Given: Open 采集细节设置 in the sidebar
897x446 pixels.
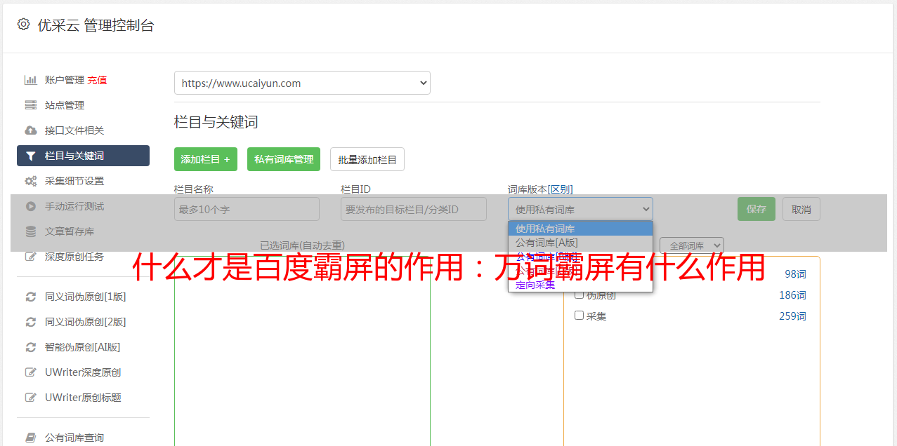Looking at the screenshot, I should (x=74, y=181).
